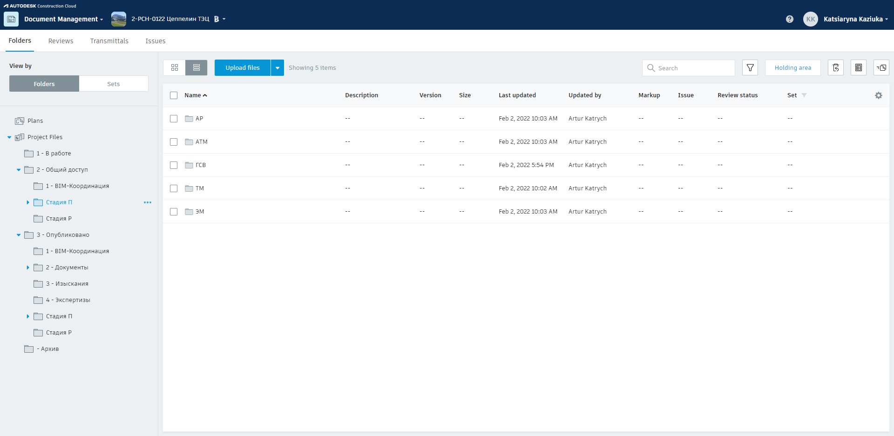Open the AP folder link

199,119
